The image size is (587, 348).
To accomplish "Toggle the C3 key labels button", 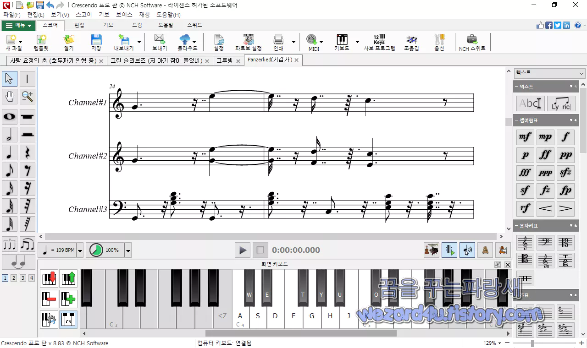I will coord(68,319).
